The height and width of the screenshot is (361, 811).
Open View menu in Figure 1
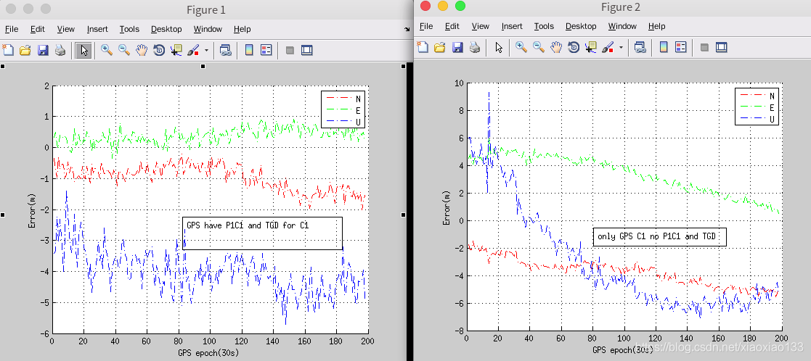65,29
